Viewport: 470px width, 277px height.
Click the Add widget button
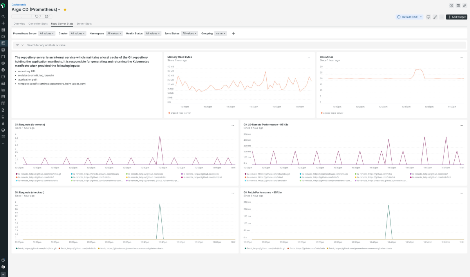456,17
